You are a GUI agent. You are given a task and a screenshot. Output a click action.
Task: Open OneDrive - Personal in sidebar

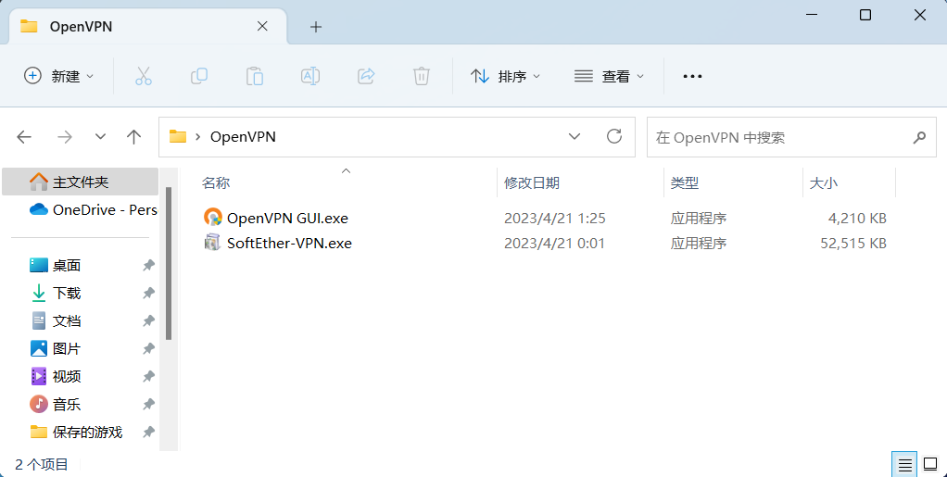click(x=93, y=209)
